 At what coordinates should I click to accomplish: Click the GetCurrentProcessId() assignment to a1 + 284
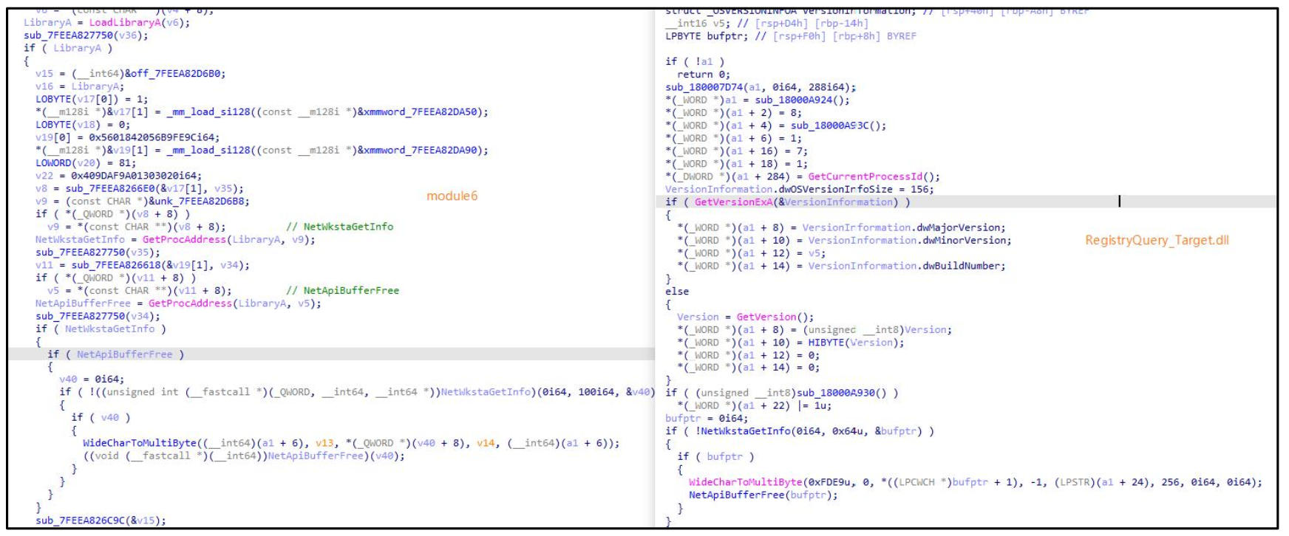pyautogui.click(x=803, y=176)
